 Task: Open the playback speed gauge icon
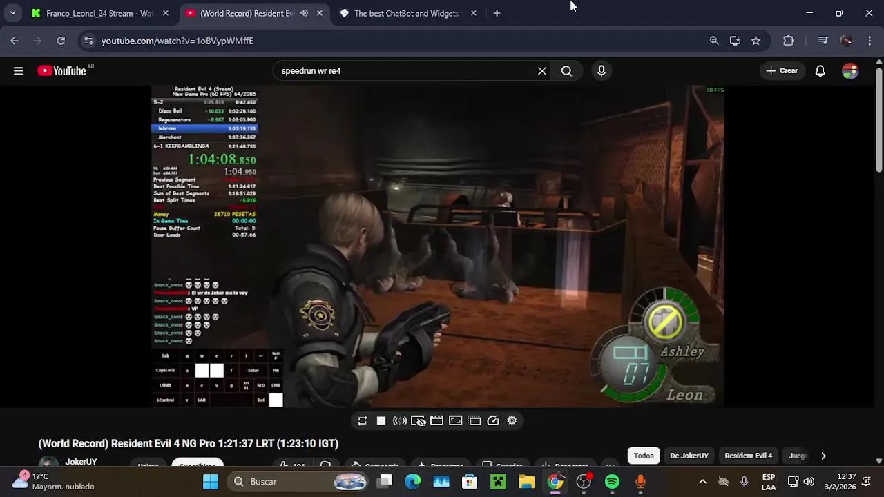click(x=493, y=420)
